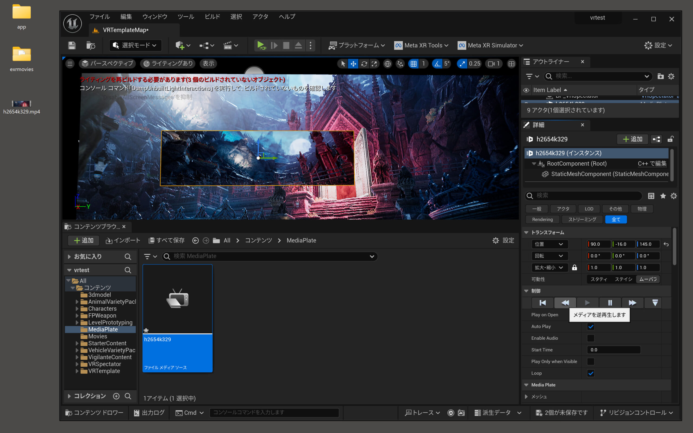Enable the Enable Audio checkbox
693x433 pixels.
click(590, 338)
